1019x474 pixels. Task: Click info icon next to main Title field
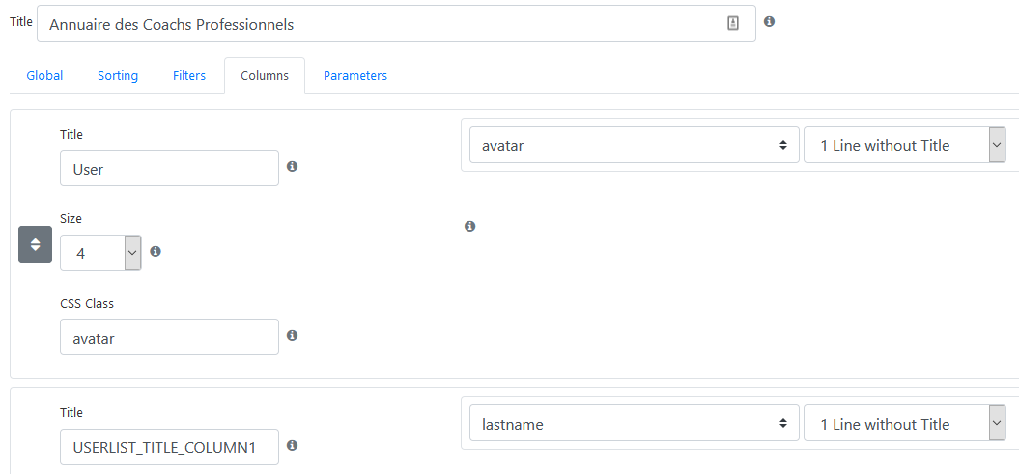(x=769, y=22)
